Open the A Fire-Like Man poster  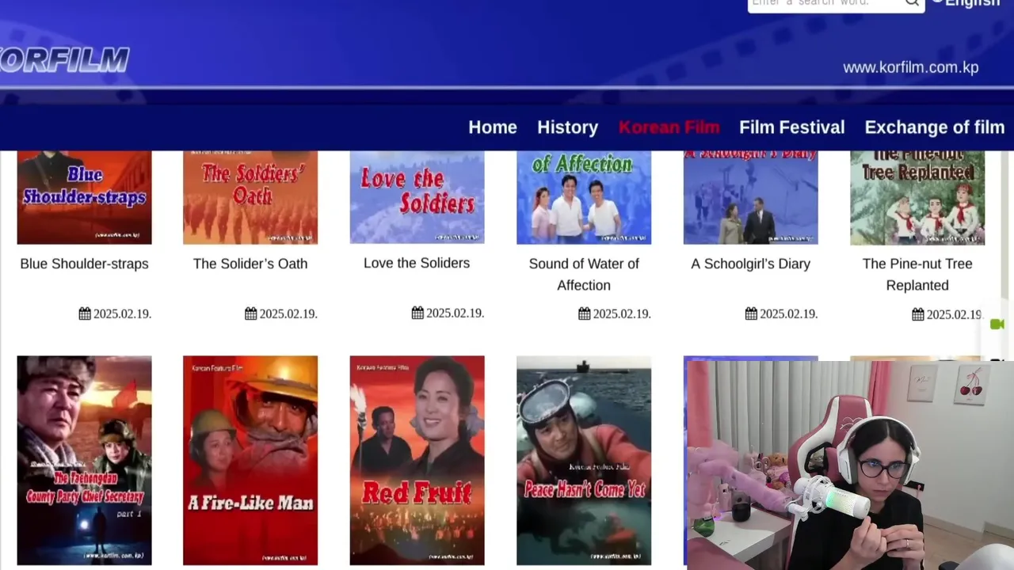pyautogui.click(x=250, y=461)
